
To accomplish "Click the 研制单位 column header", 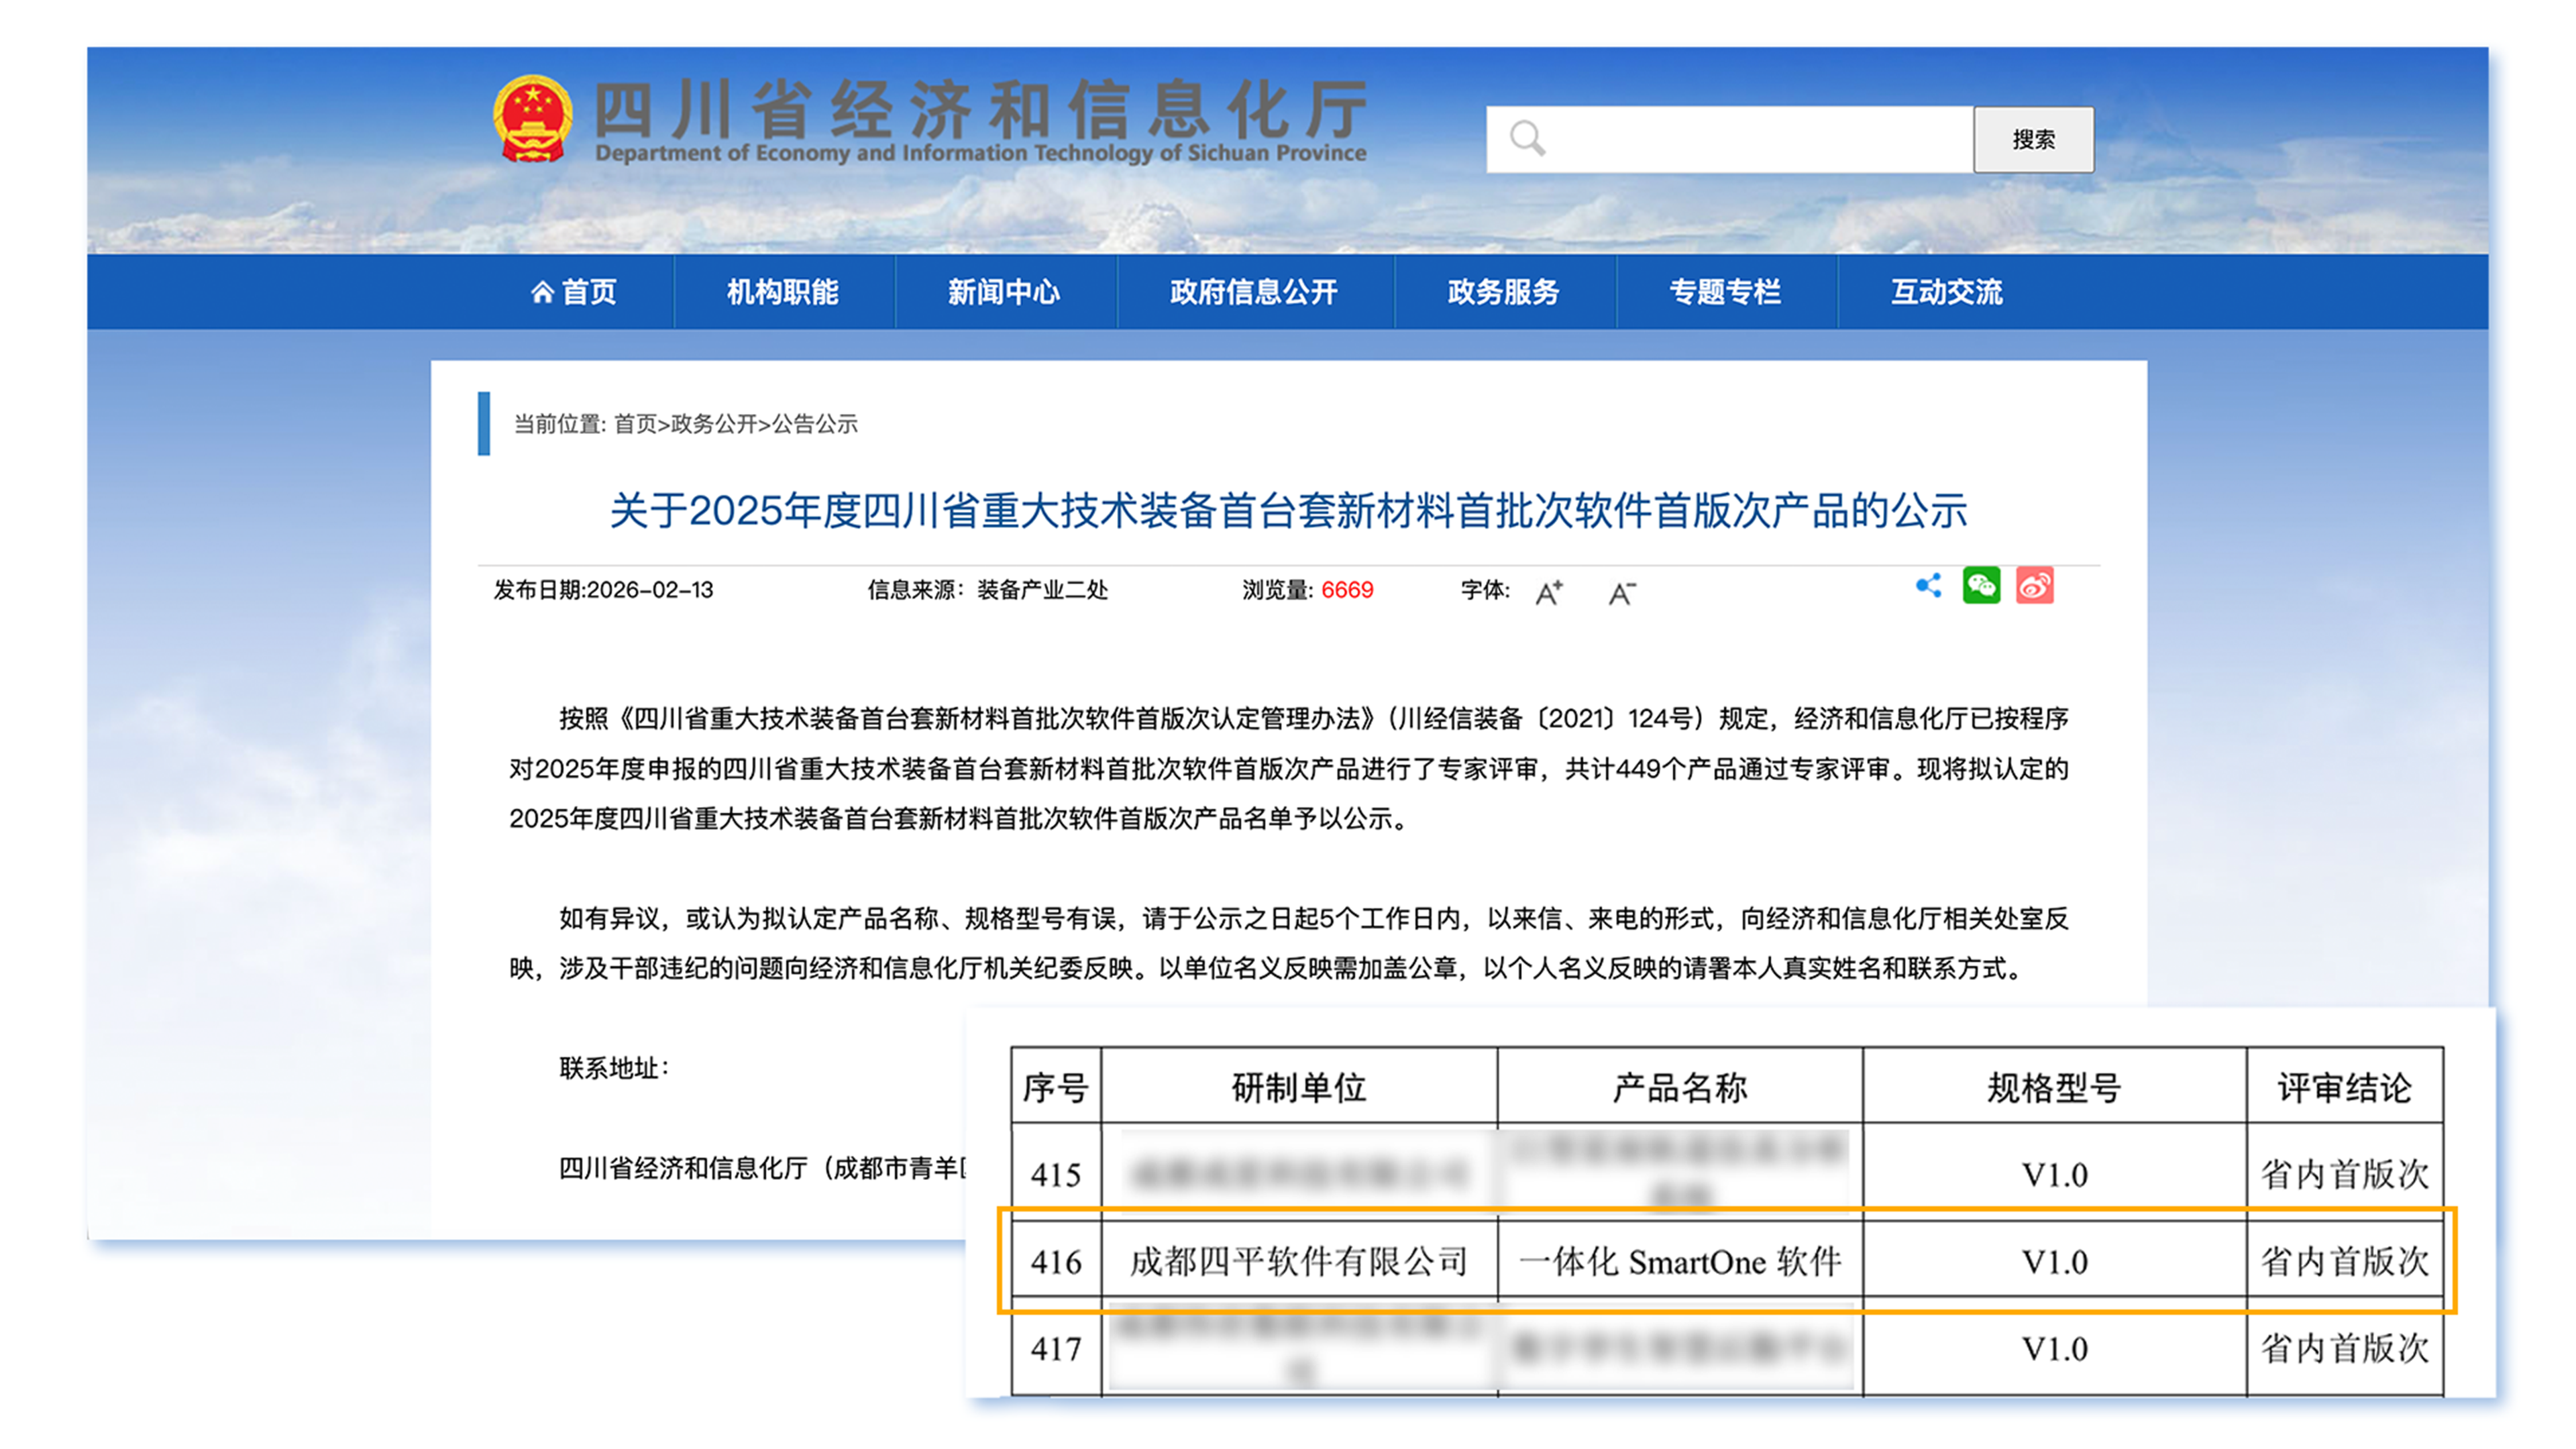I will point(1299,1088).
